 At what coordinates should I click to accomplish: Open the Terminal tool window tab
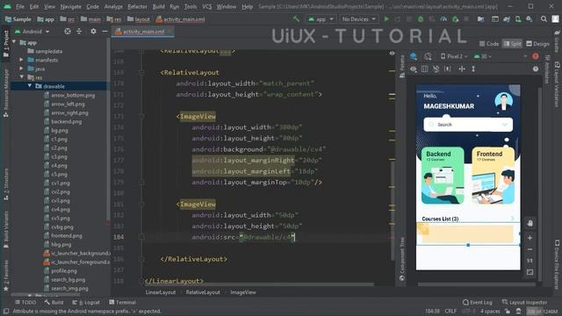tap(123, 302)
